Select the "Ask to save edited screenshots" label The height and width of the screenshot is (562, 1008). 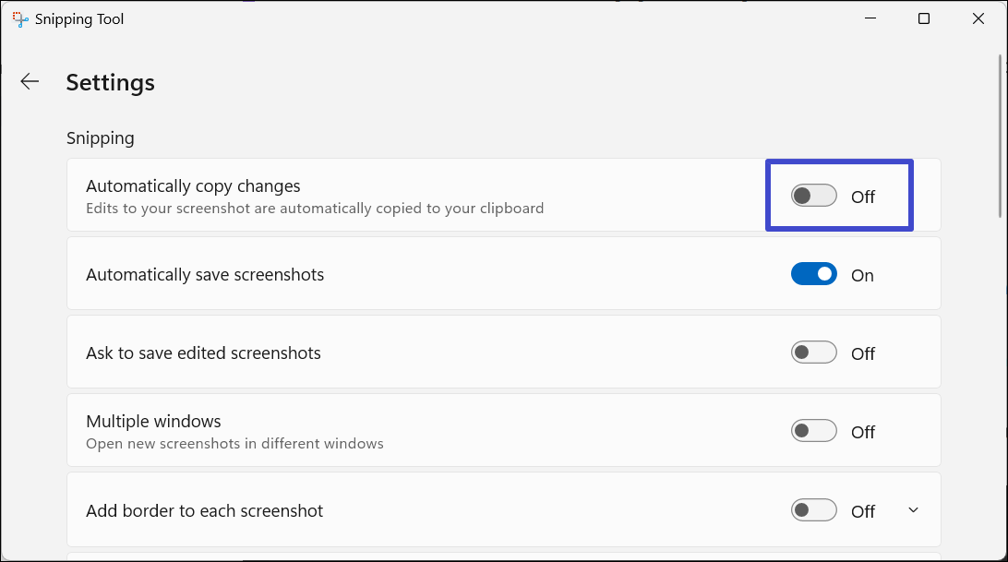pos(203,353)
